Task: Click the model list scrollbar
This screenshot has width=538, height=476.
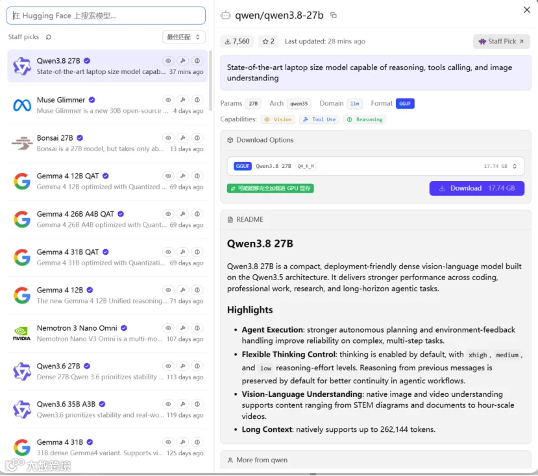Action: pos(210,80)
